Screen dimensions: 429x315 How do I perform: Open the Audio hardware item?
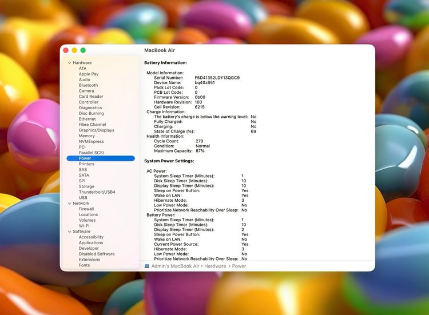pyautogui.click(x=85, y=79)
